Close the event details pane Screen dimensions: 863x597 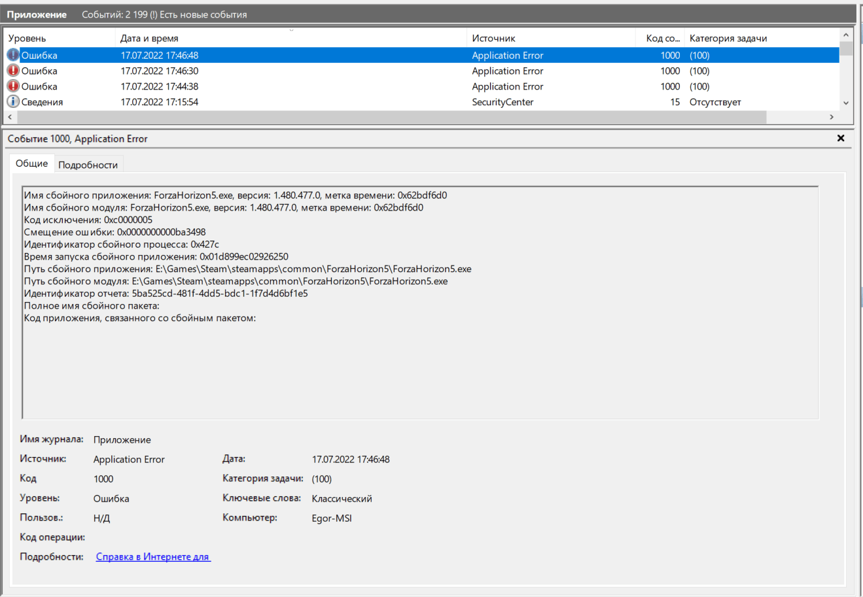[x=841, y=138]
